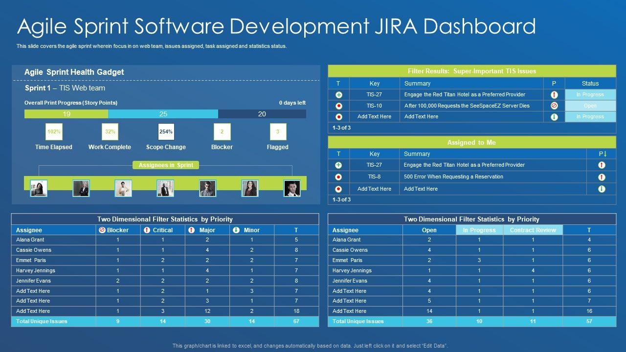The width and height of the screenshot is (626, 352).
Task: Open the TIS-10 issue key link
Action: (374, 106)
